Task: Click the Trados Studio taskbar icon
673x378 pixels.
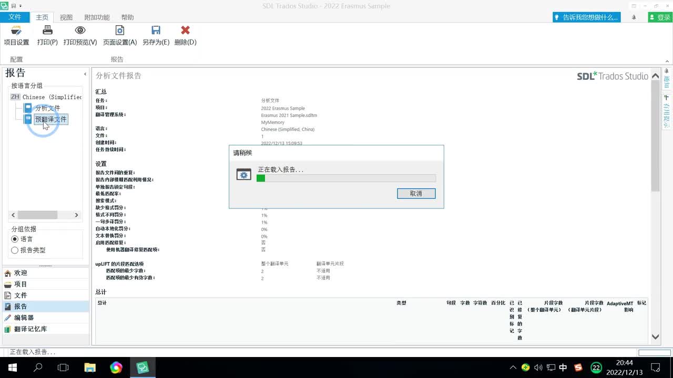Action: (x=142, y=367)
